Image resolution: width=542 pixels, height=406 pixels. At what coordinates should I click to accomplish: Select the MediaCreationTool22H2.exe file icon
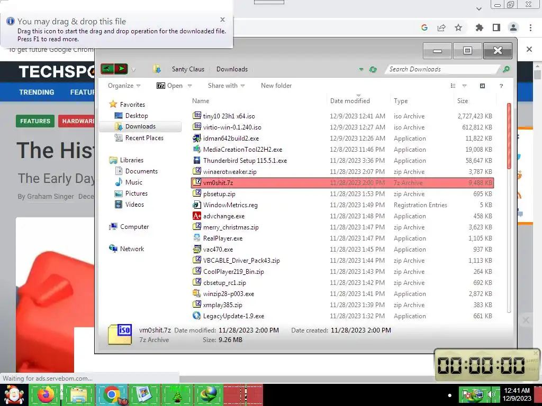tap(197, 149)
